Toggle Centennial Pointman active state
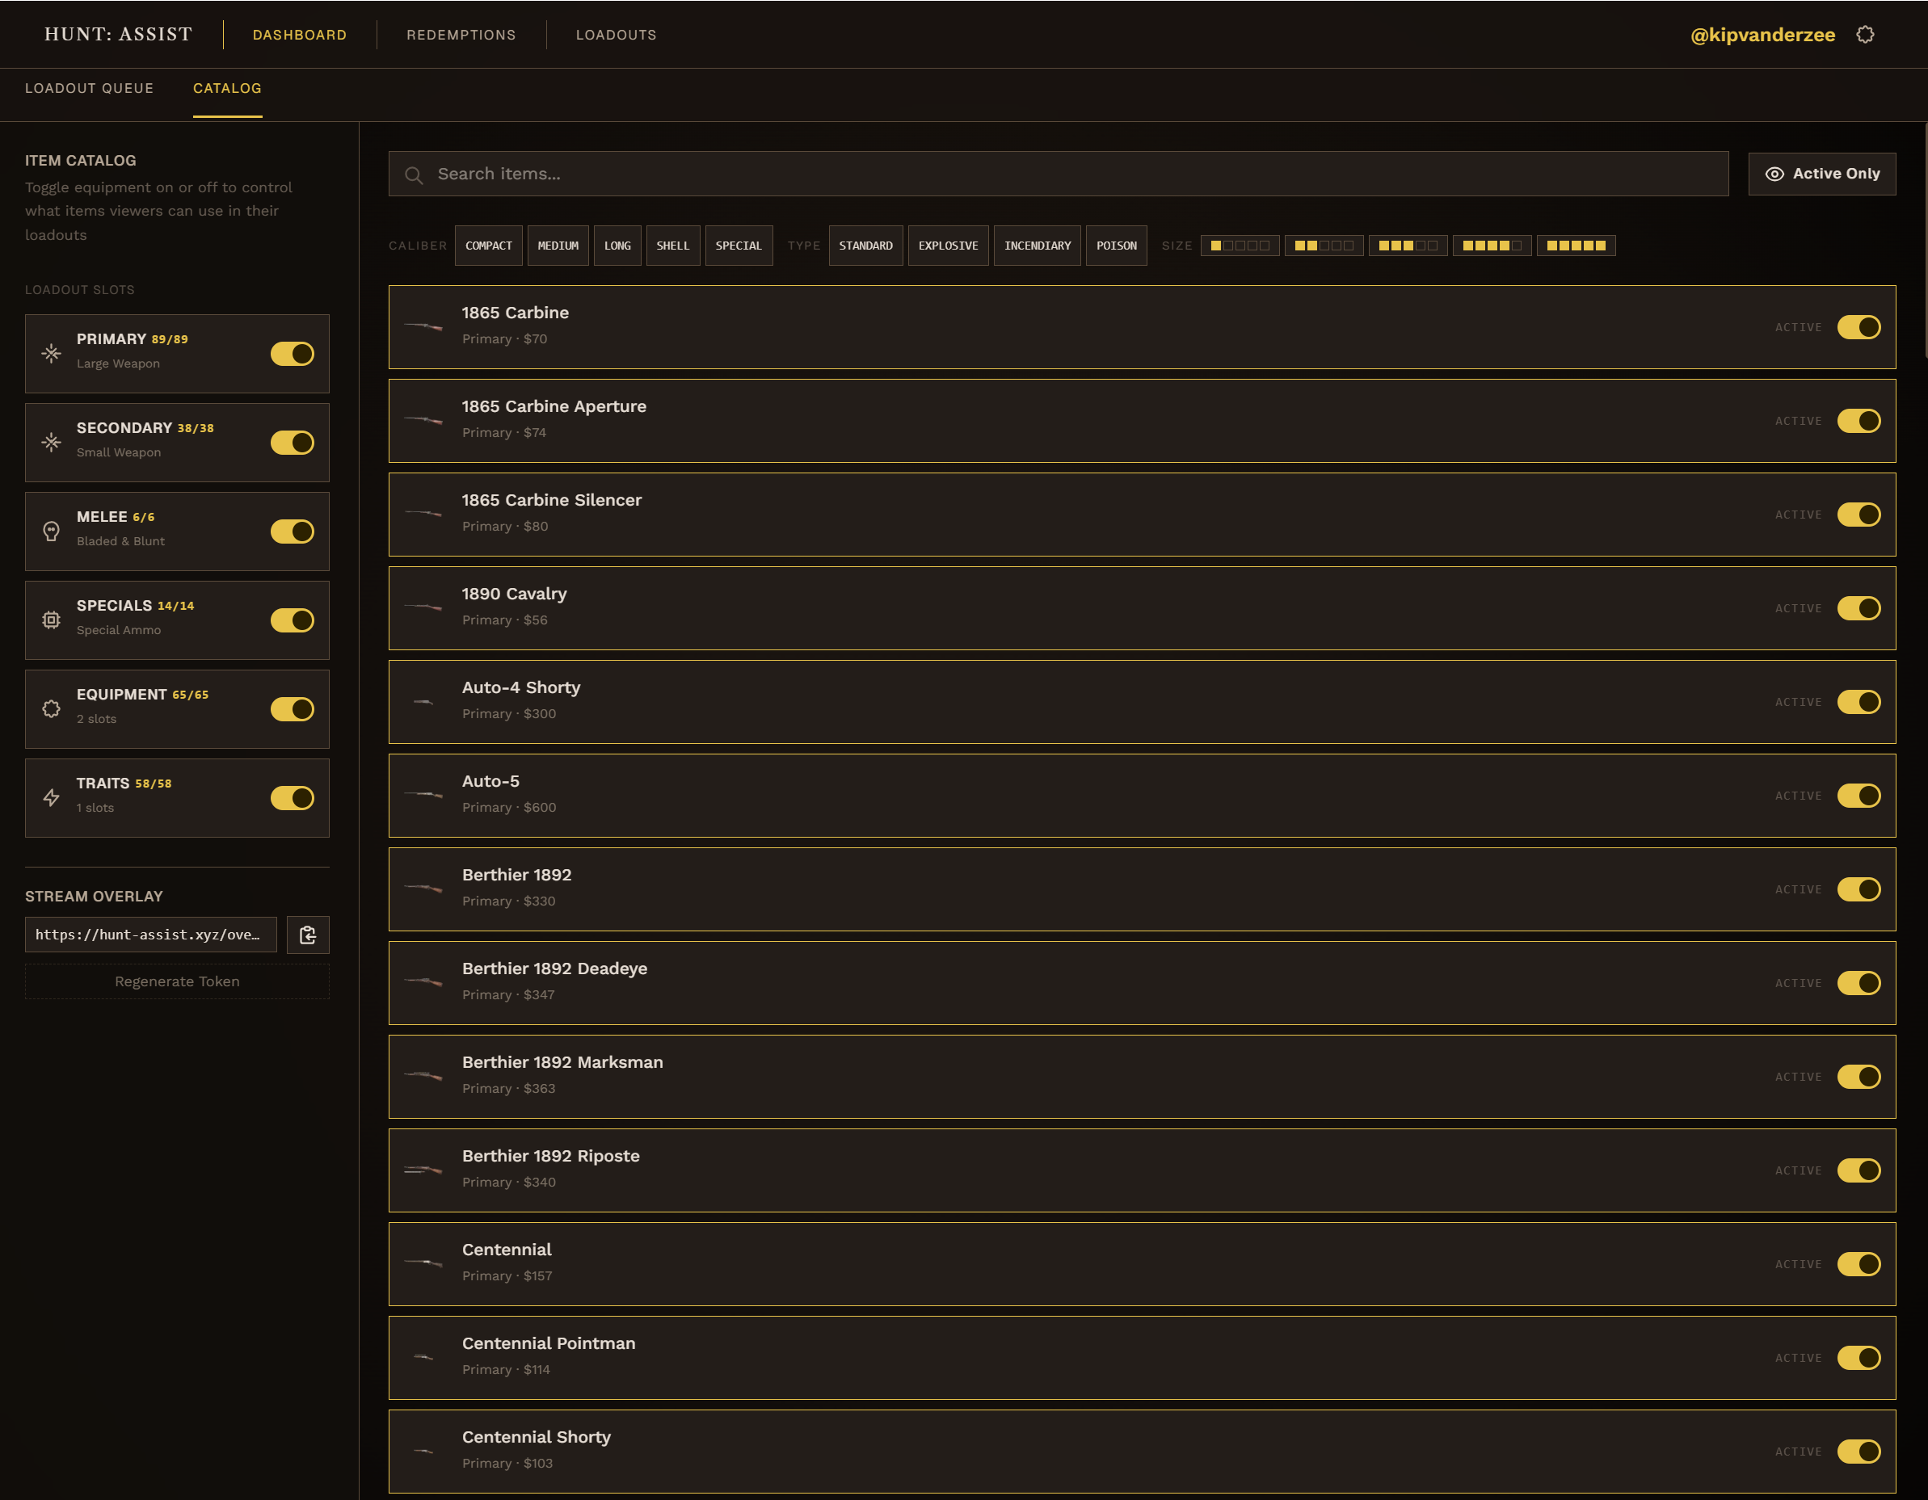This screenshot has height=1500, width=1928. coord(1859,1358)
